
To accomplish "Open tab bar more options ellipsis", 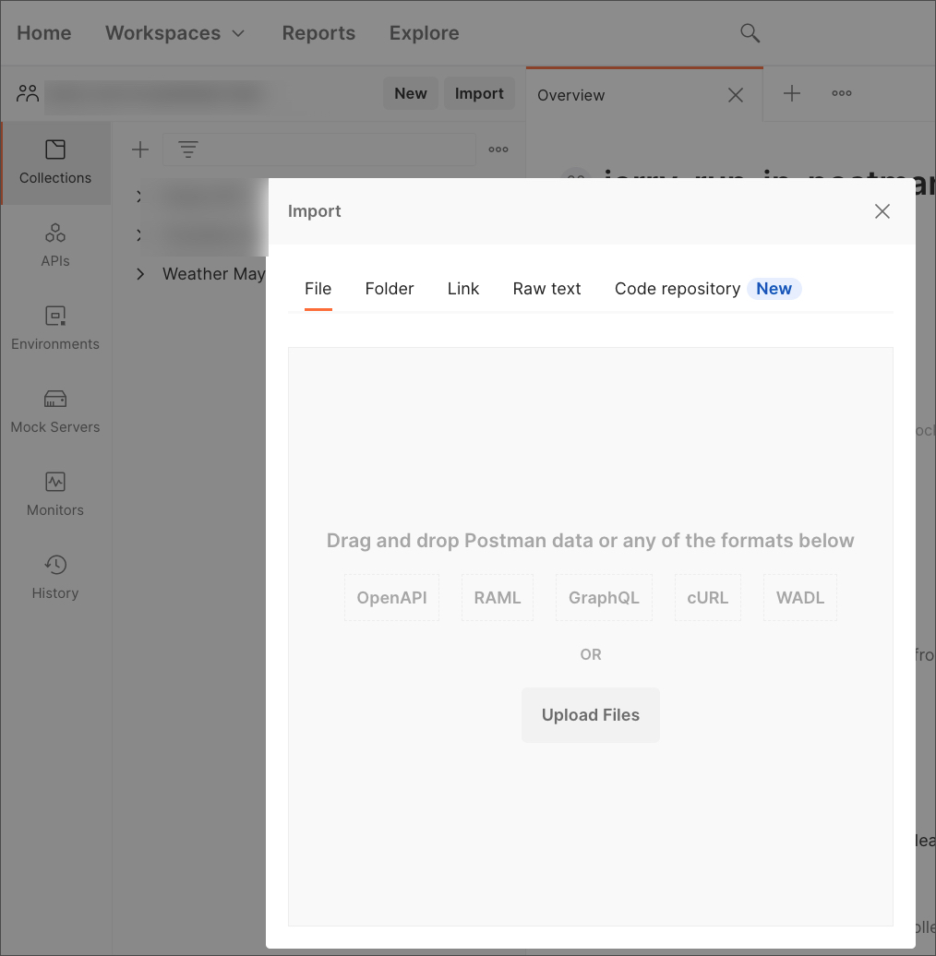I will click(x=842, y=93).
